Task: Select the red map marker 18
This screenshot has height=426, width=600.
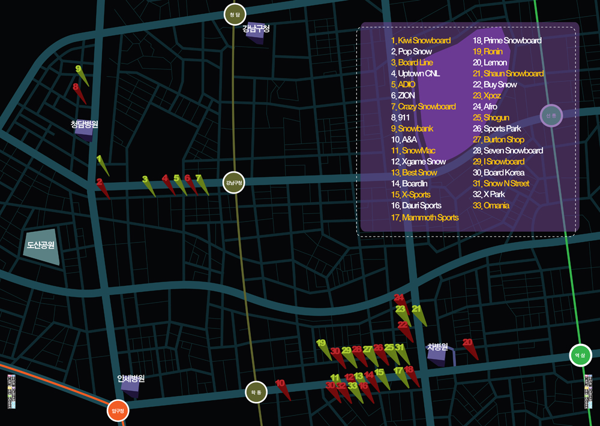Action: coord(412,376)
